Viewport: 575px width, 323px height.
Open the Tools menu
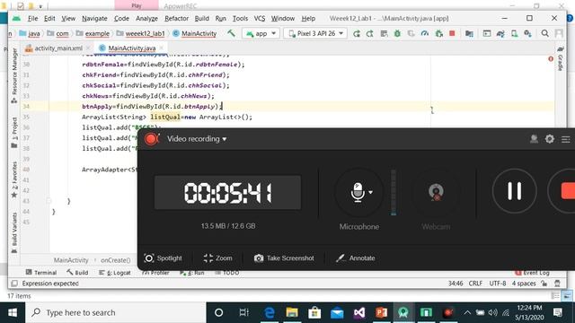(x=240, y=18)
